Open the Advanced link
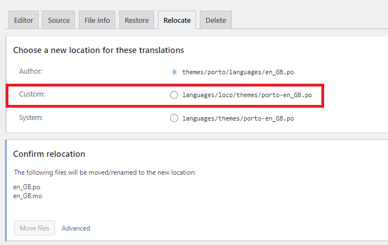 pyautogui.click(x=76, y=228)
